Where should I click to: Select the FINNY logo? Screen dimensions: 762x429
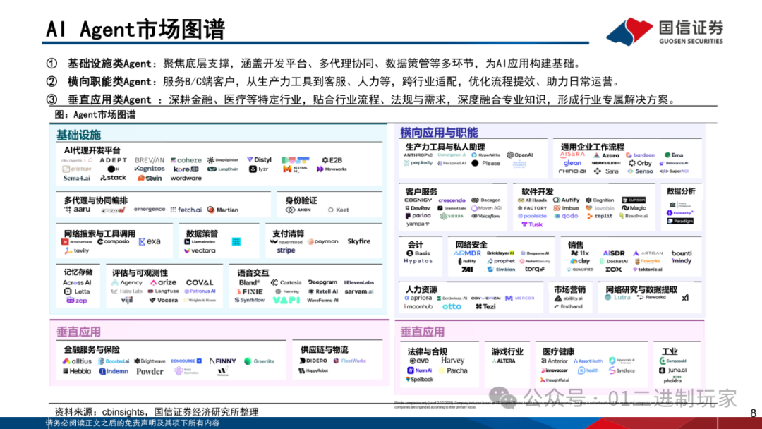coord(222,361)
